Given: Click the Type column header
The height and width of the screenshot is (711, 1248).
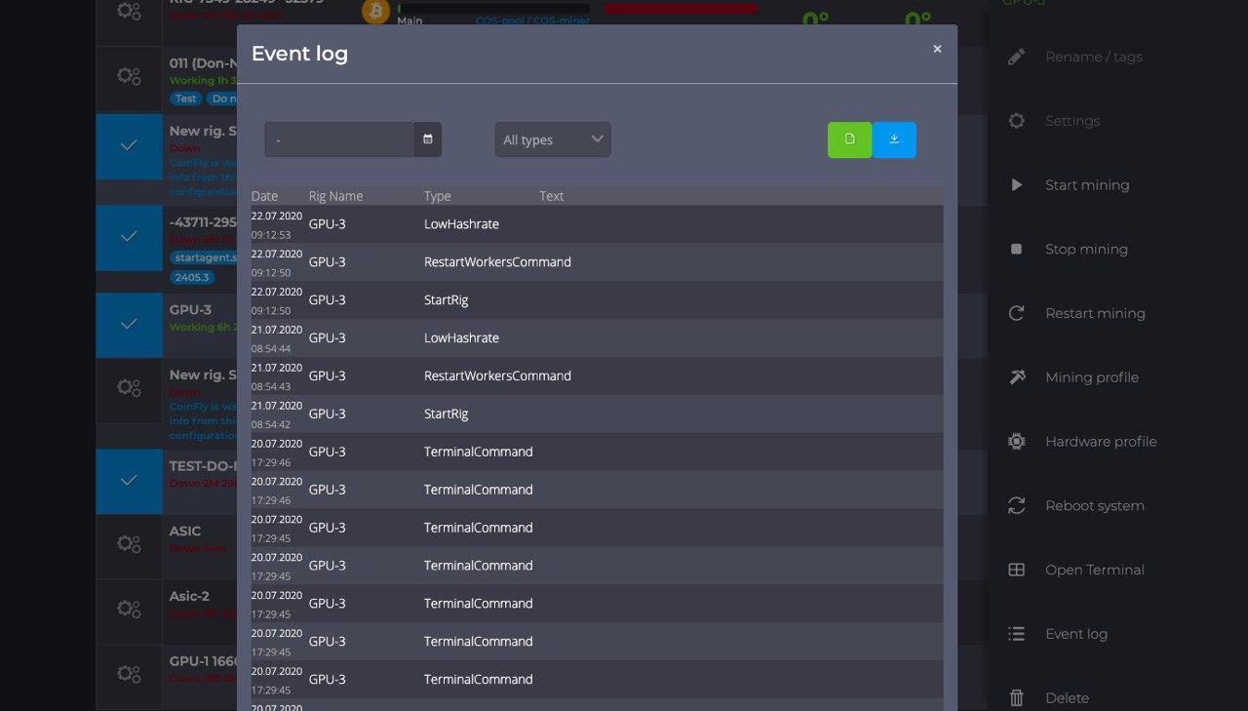Looking at the screenshot, I should 438,196.
